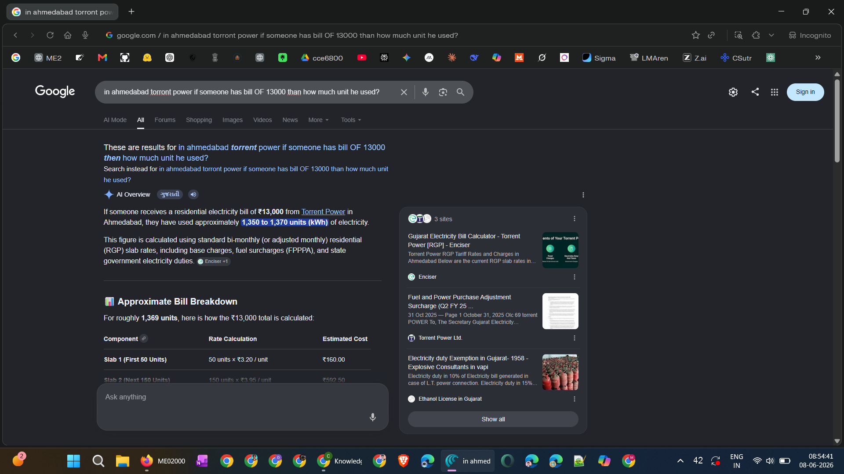Open Windows Start menu
Image resolution: width=844 pixels, height=474 pixels.
point(74,461)
